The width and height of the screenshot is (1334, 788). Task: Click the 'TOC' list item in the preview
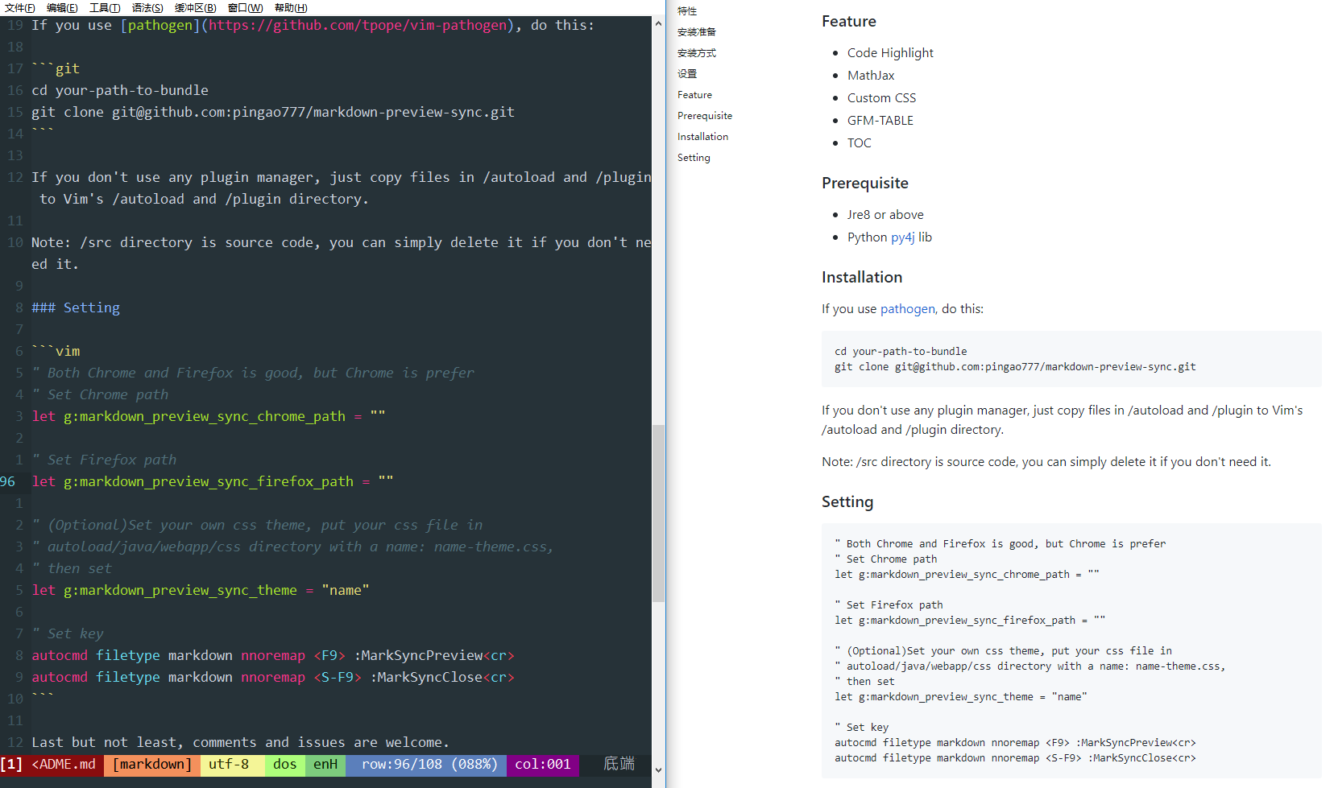coord(860,143)
